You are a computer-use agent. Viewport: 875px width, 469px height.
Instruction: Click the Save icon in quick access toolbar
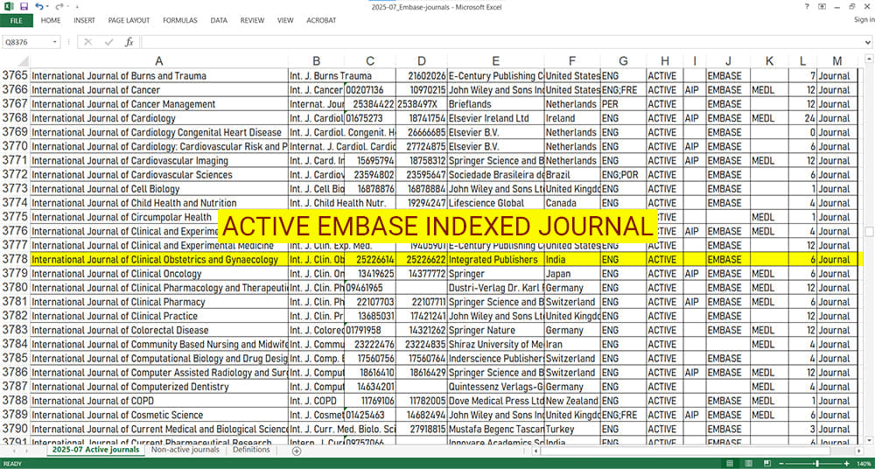pos(24,7)
